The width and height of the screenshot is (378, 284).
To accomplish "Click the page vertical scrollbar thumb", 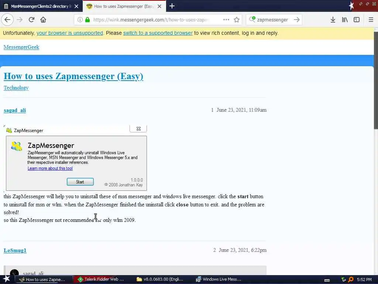I will coord(376,80).
